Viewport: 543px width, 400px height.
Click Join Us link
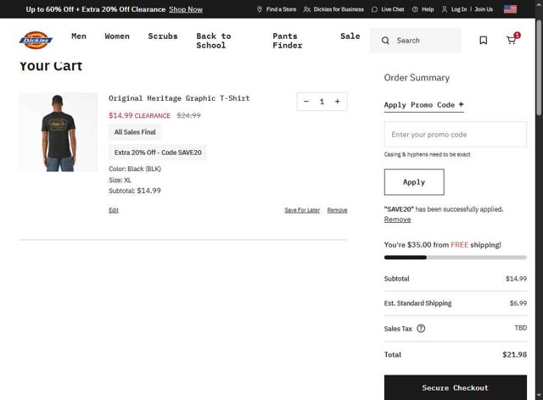pos(484,9)
